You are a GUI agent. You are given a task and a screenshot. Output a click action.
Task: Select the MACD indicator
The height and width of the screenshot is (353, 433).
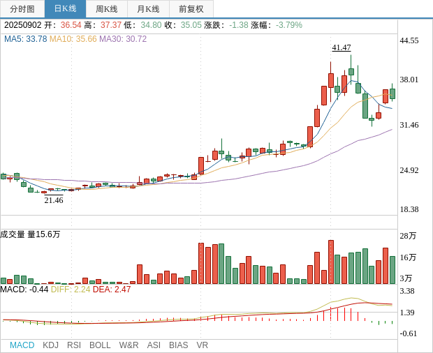pos(22,345)
